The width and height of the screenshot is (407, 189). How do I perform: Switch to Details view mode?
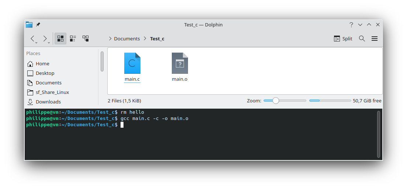pyautogui.click(x=86, y=39)
